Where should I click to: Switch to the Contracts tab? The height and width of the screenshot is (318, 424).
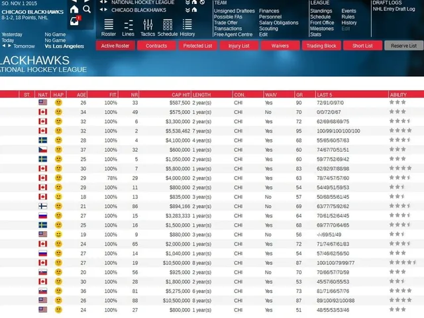156,46
